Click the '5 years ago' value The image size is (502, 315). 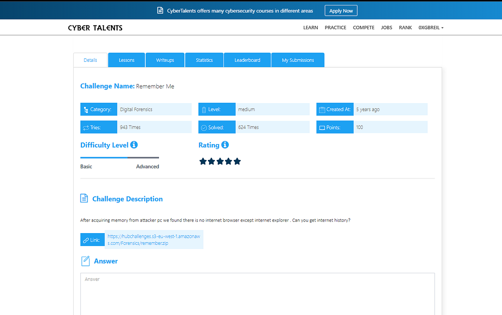click(368, 109)
